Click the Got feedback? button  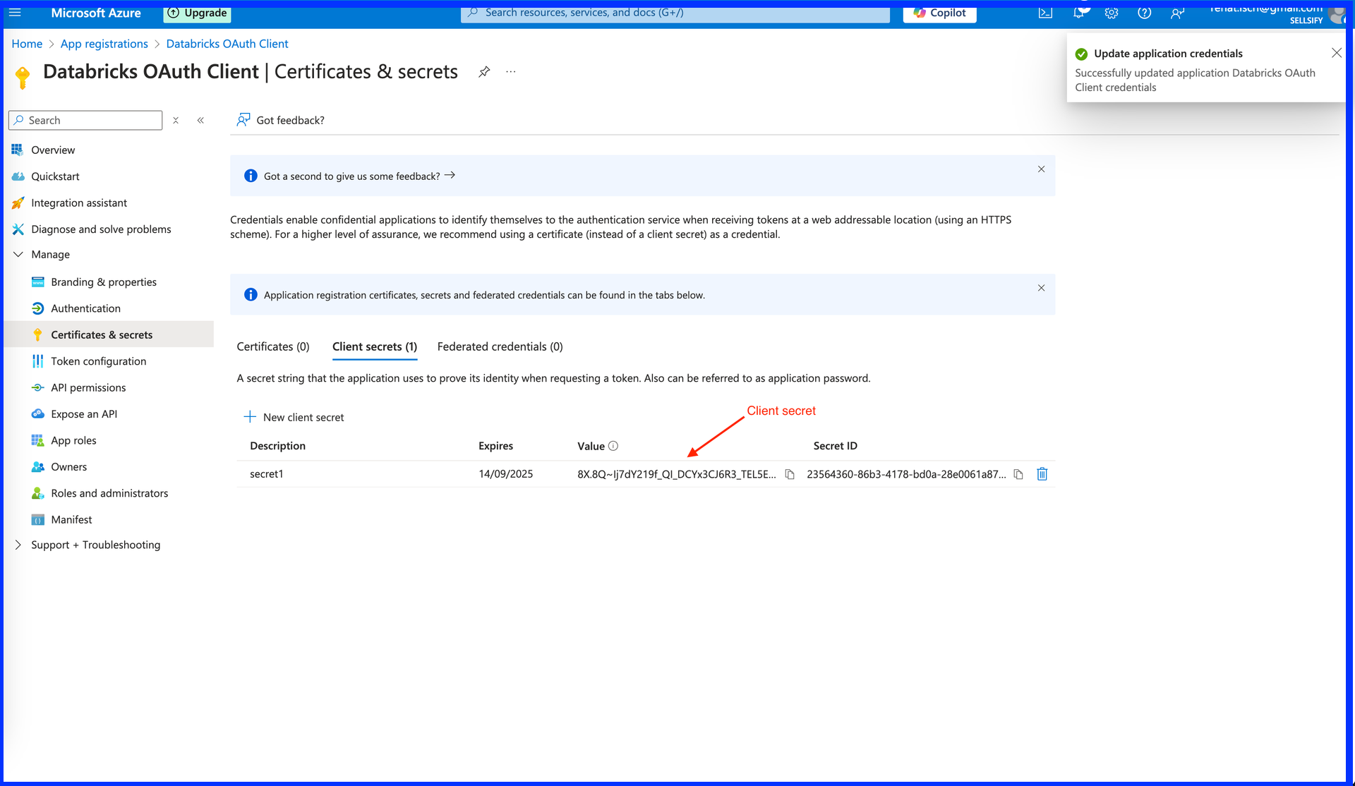coord(281,120)
